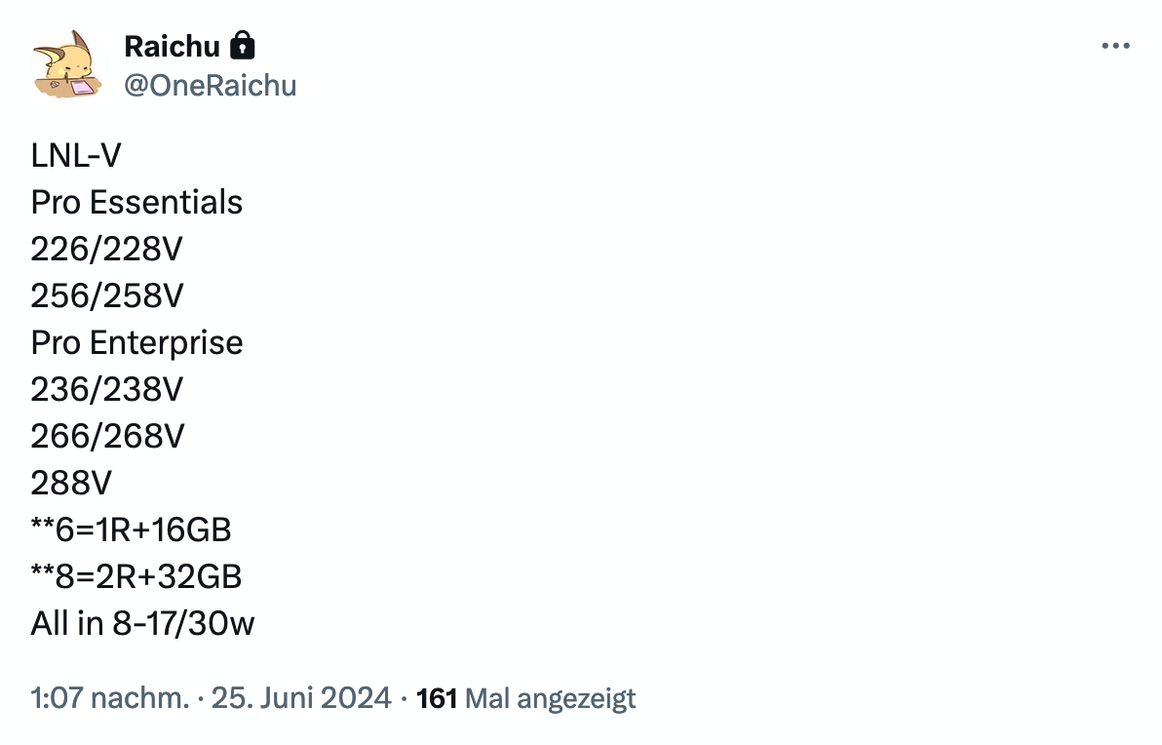The width and height of the screenshot is (1162, 745).
Task: Click the 236/238V line
Action: pos(107,389)
